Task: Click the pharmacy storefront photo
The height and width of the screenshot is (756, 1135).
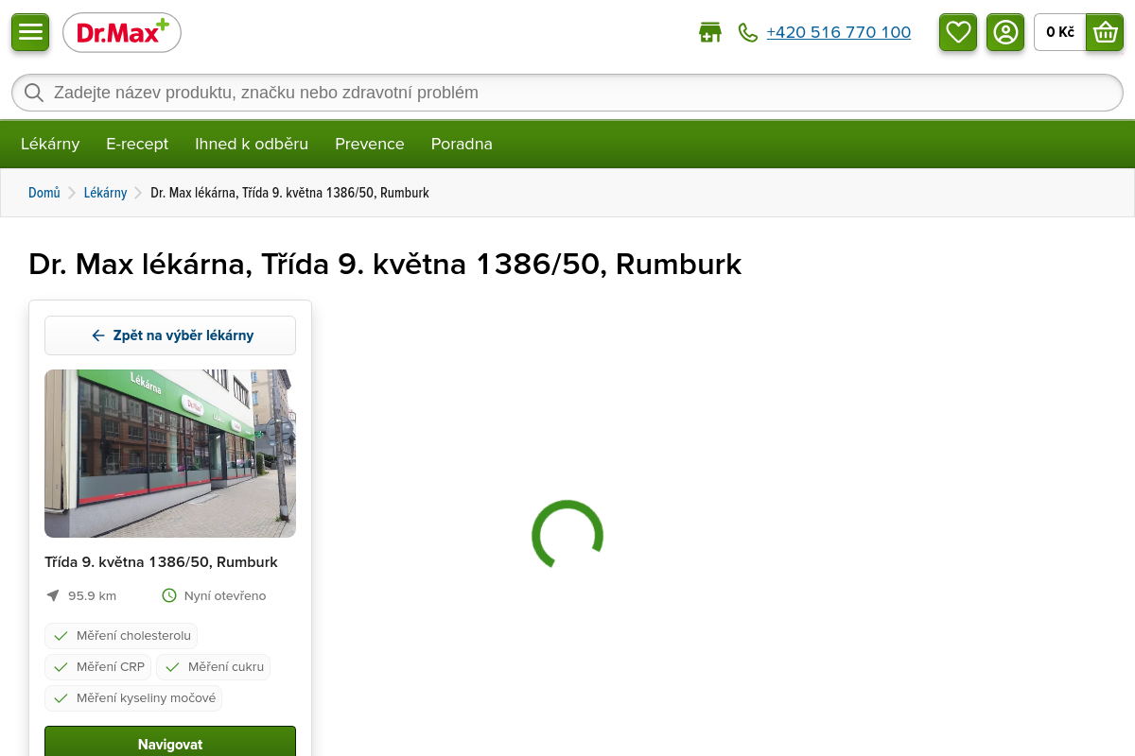Action: click(x=170, y=454)
